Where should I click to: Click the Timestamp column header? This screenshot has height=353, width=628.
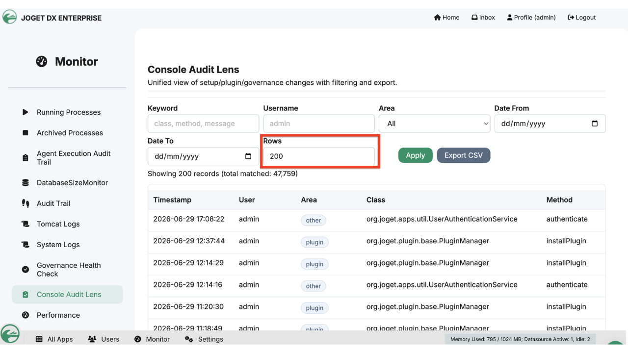[x=172, y=200]
